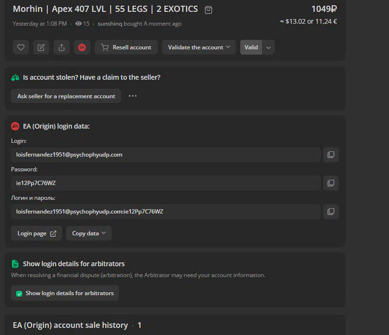Click the Yesterday at 1:08 PM timestamp
The image size is (389, 335).
coord(40,24)
